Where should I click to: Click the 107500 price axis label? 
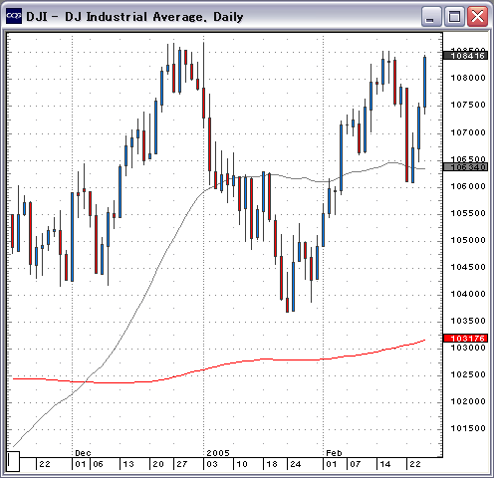[x=468, y=105]
